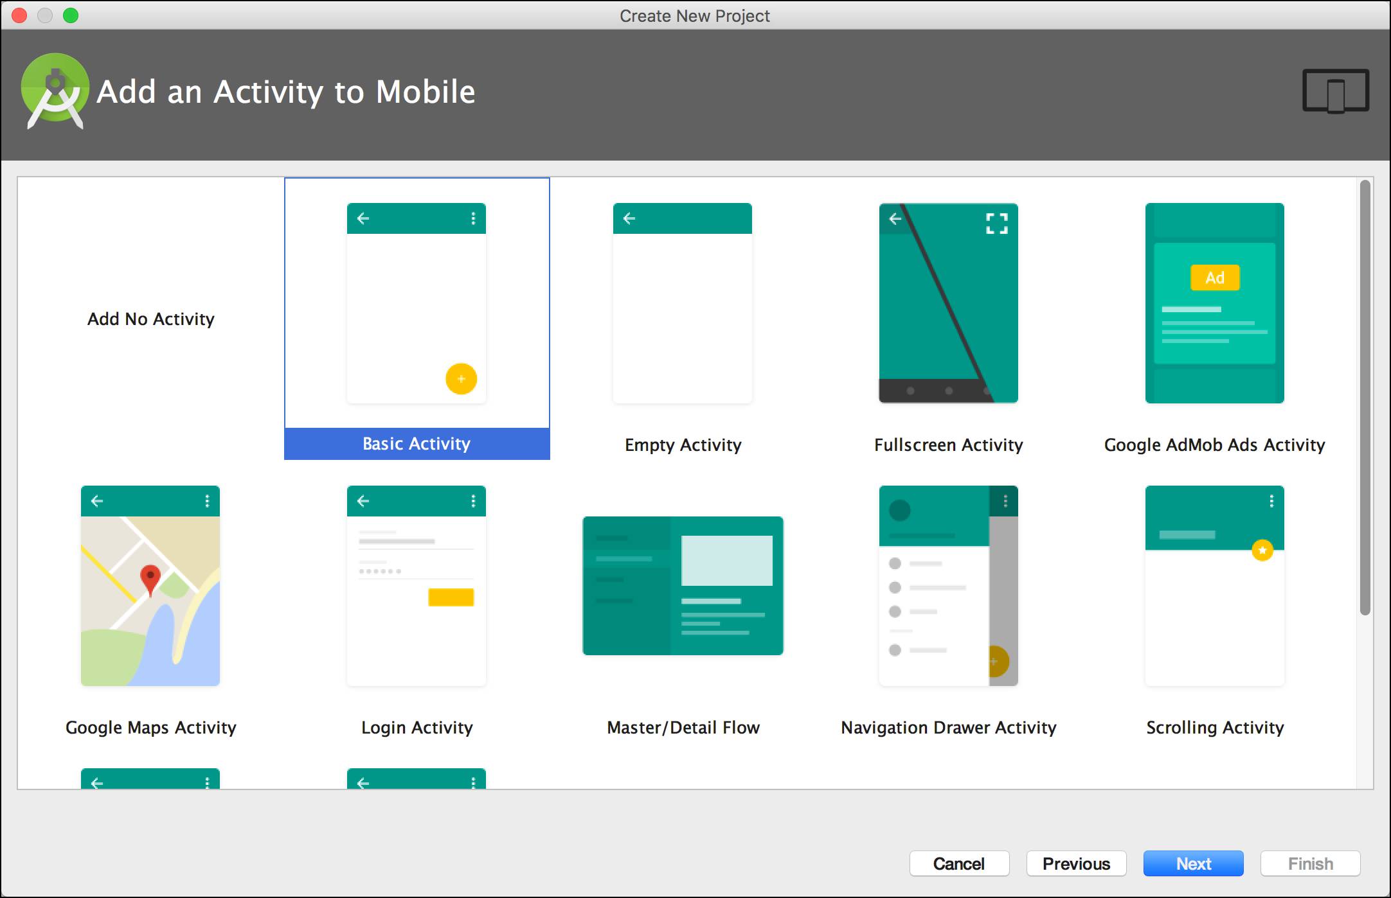Viewport: 1391px width, 898px height.
Task: Click the yellow Ad badge in AdMob preview
Action: 1215,277
